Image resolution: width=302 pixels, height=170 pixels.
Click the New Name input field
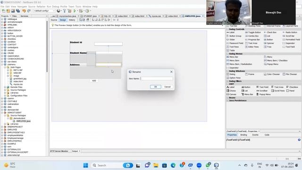click(x=157, y=78)
